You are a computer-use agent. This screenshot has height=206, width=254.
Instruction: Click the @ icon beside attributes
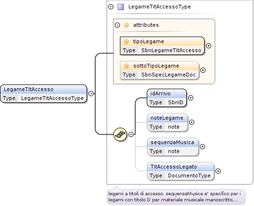click(127, 25)
